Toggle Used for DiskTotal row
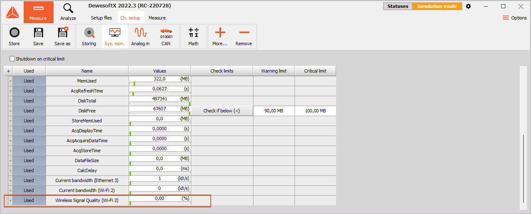 click(x=29, y=101)
